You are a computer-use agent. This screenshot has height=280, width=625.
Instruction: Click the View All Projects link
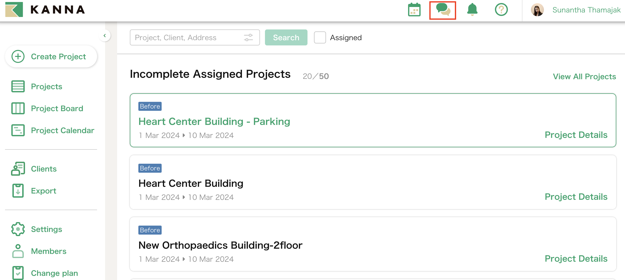tap(584, 76)
